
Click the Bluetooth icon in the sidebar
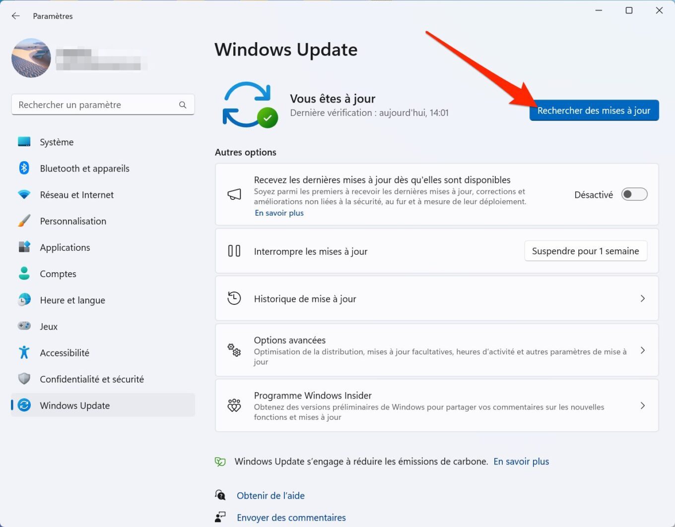[24, 168]
